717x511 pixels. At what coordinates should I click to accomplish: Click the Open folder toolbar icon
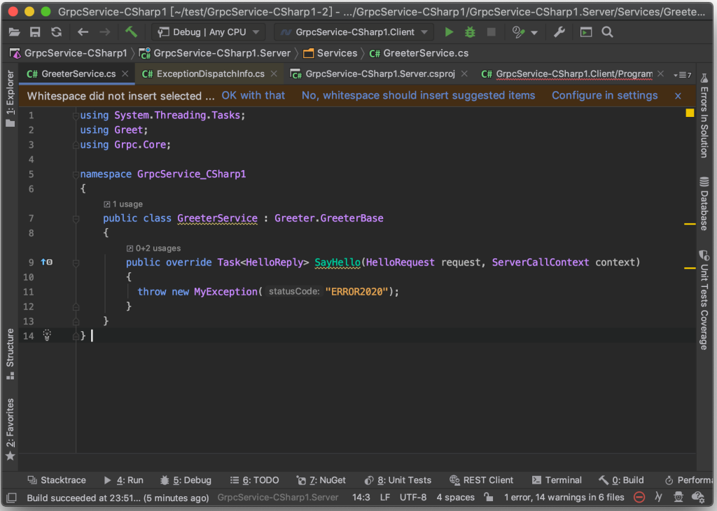[14, 32]
